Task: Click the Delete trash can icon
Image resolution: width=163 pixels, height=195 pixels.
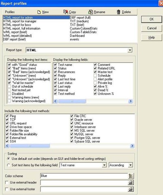Action: [x=118, y=12]
